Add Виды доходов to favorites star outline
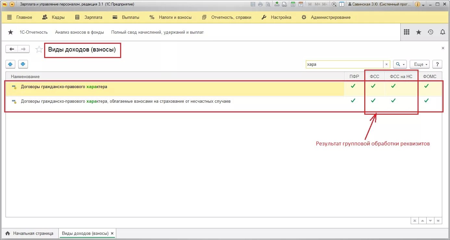 [39, 49]
